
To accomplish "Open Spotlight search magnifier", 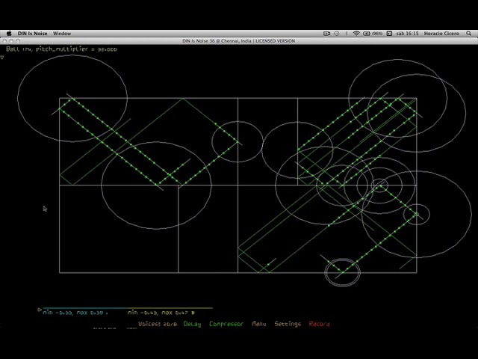I will (x=468, y=33).
